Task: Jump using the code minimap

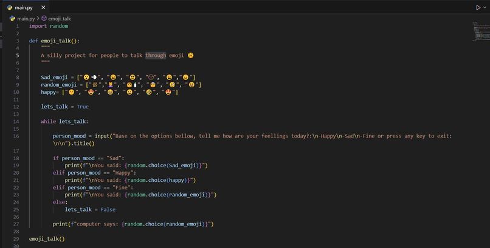Action: click(480, 31)
